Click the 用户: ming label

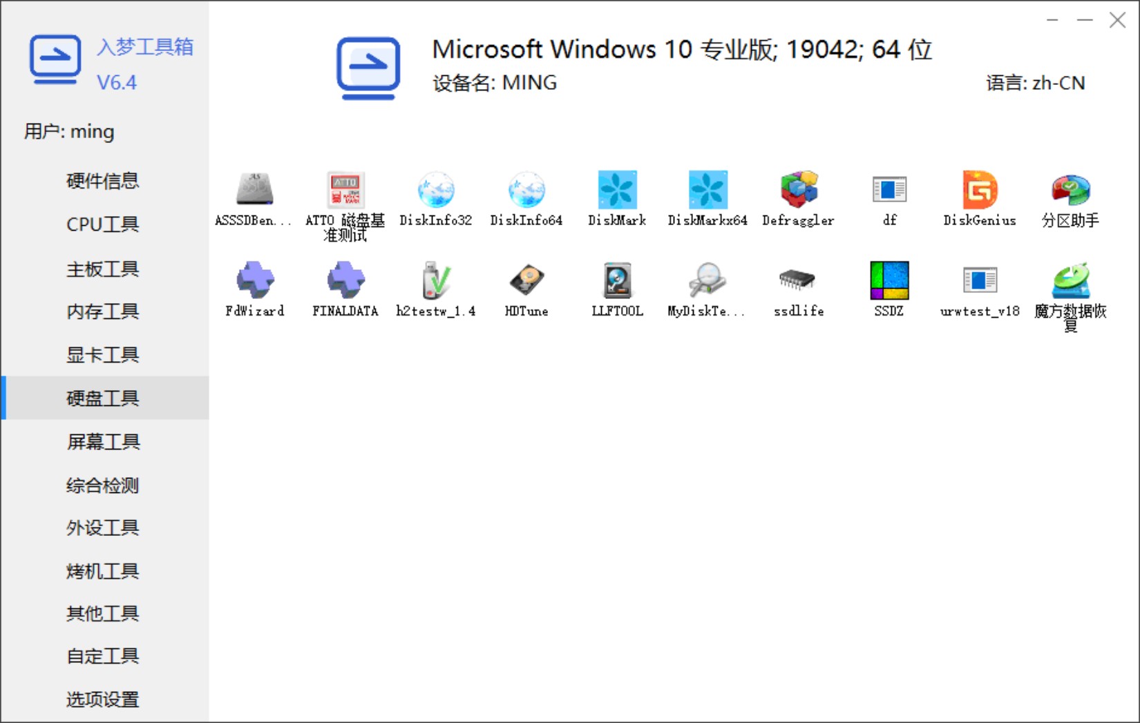click(69, 131)
